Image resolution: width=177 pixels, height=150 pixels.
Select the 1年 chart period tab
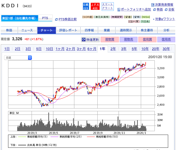(x=102, y=49)
